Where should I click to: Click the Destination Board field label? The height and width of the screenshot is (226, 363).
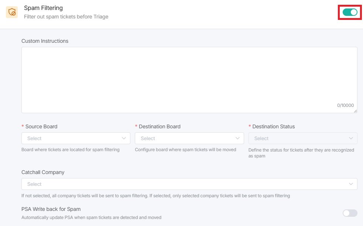[x=160, y=126]
